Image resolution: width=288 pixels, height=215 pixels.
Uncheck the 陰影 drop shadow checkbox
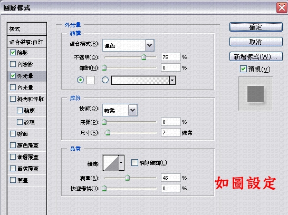(13, 53)
